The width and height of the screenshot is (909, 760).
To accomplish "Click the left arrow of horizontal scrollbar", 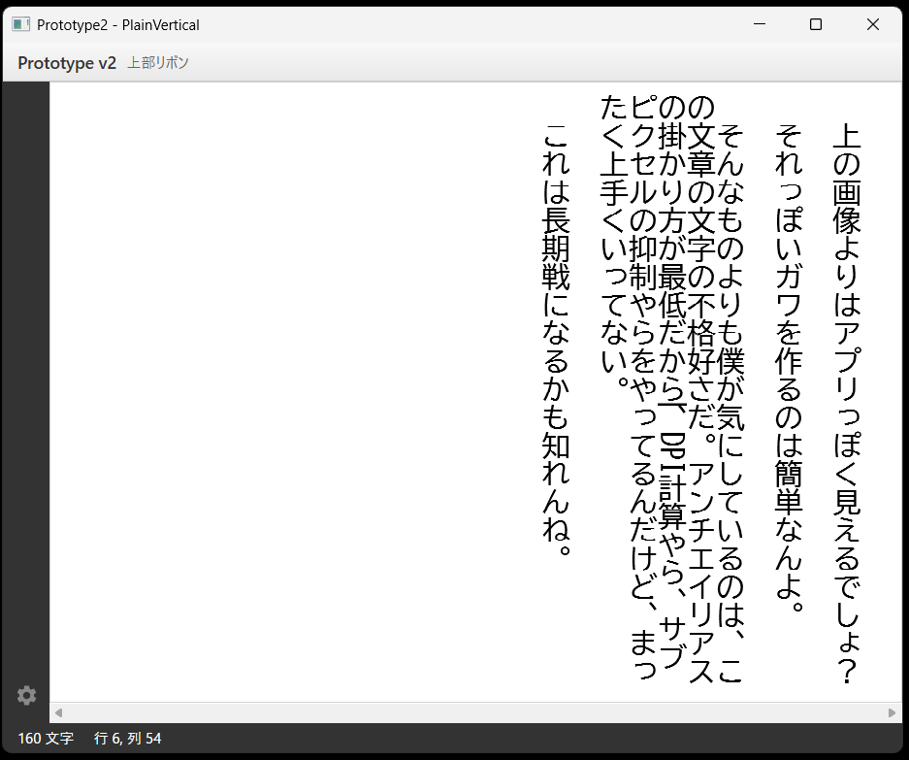I will pos(58,712).
